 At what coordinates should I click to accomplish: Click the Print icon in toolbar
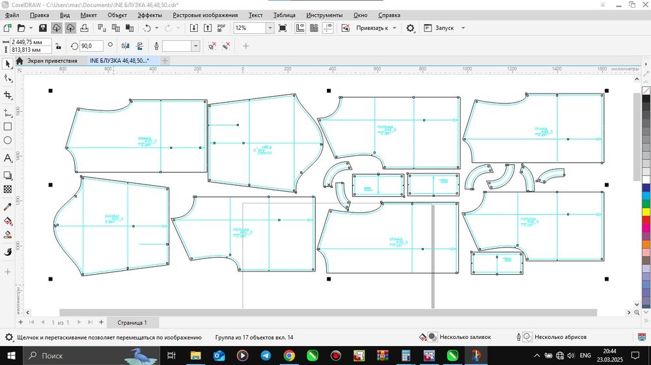(85, 28)
